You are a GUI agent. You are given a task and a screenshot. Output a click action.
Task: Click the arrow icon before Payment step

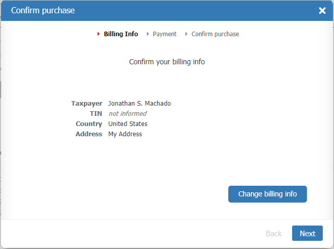[x=148, y=34]
